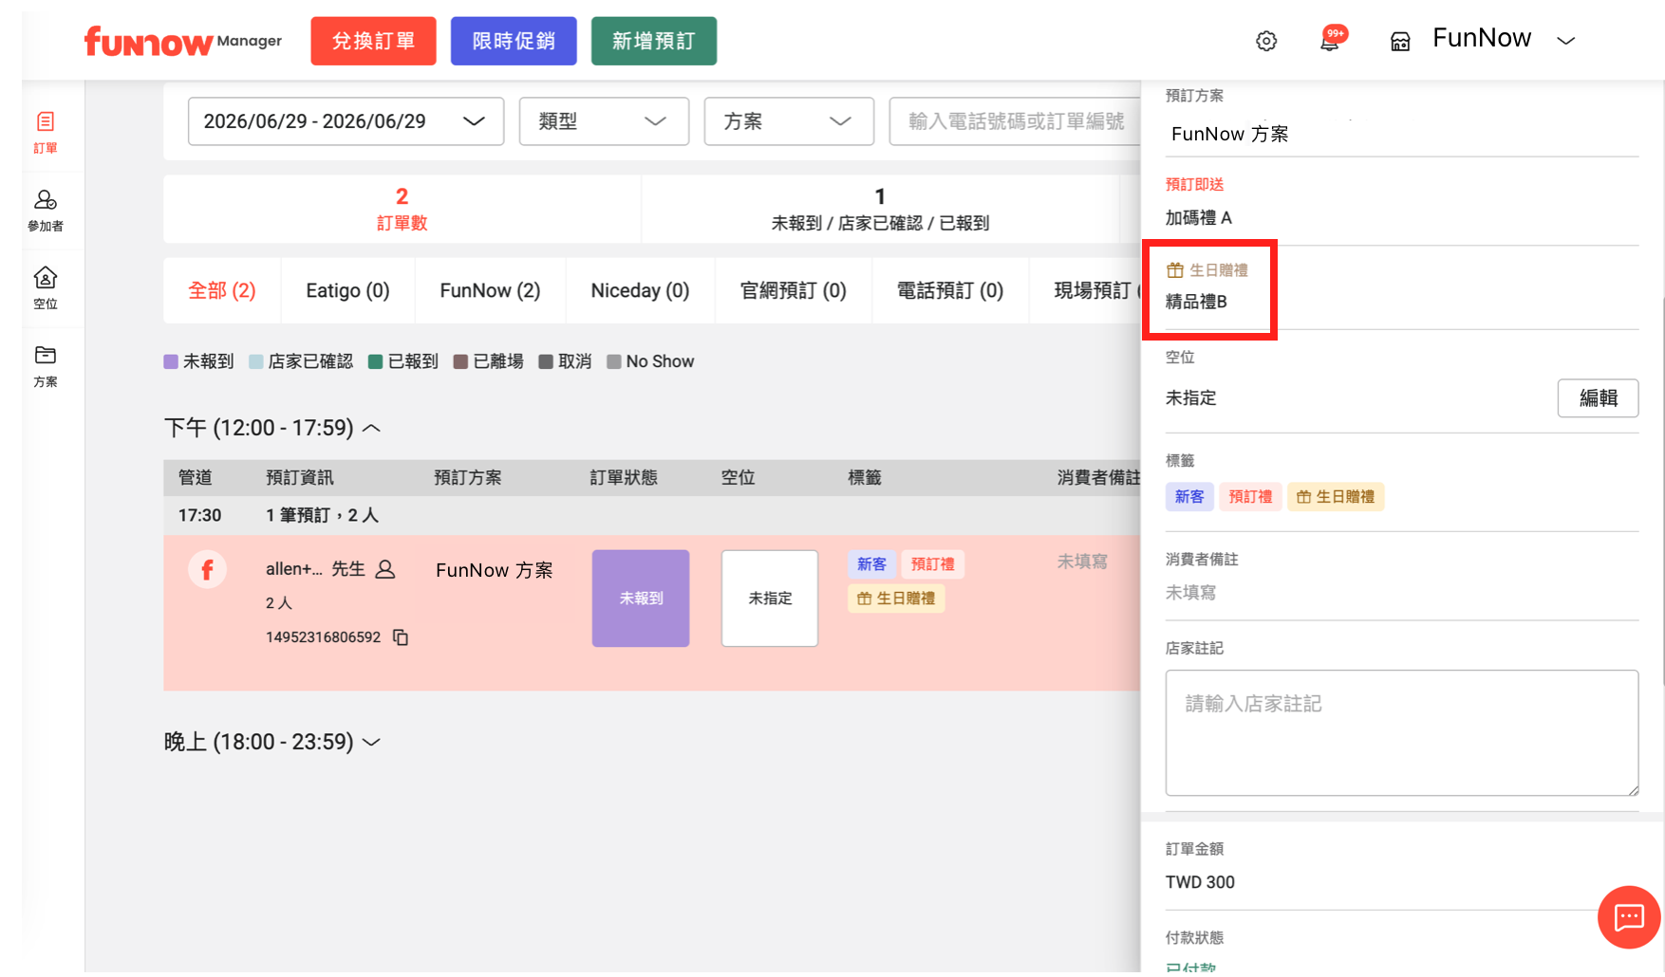Select the 官網預訂 (0) tab
The image size is (1665, 977).
[x=794, y=290]
